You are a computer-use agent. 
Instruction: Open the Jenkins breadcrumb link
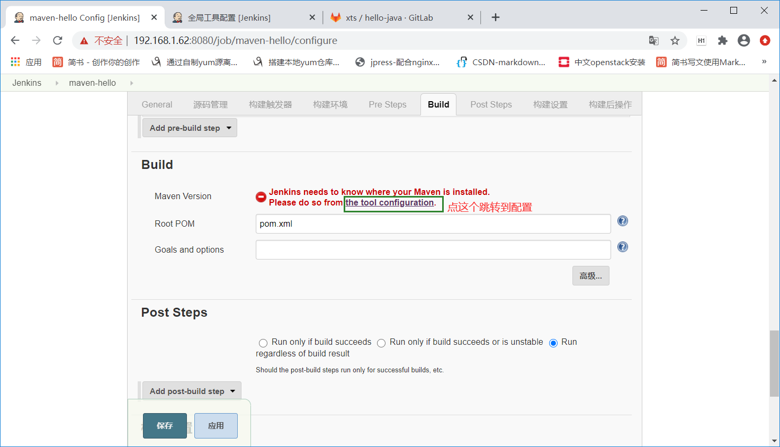pyautogui.click(x=27, y=83)
